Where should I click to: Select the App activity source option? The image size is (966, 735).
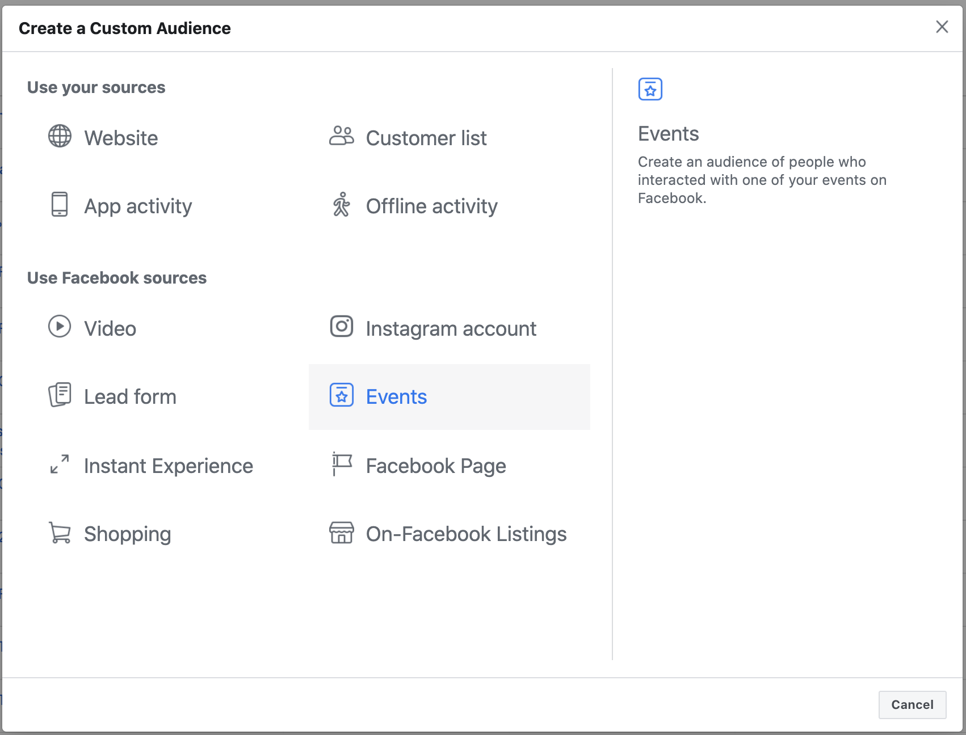pyautogui.click(x=168, y=205)
